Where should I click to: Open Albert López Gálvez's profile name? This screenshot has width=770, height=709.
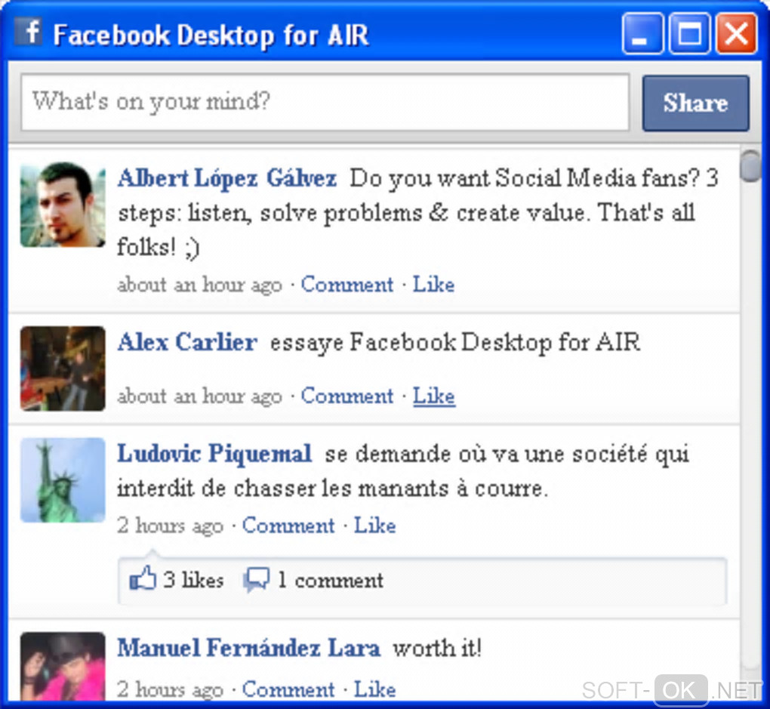tap(227, 178)
